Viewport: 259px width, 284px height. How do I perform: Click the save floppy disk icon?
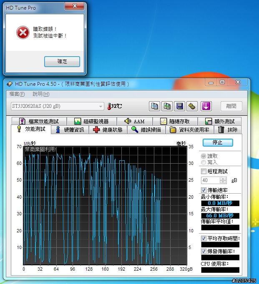click(179, 106)
